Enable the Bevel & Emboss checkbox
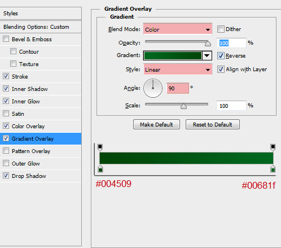This screenshot has height=248, width=281. pos(6,39)
